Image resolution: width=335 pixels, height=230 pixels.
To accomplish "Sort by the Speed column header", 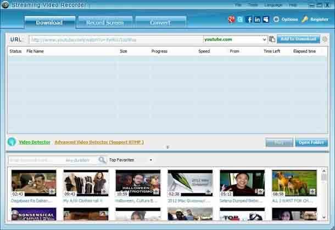I will [204, 51].
